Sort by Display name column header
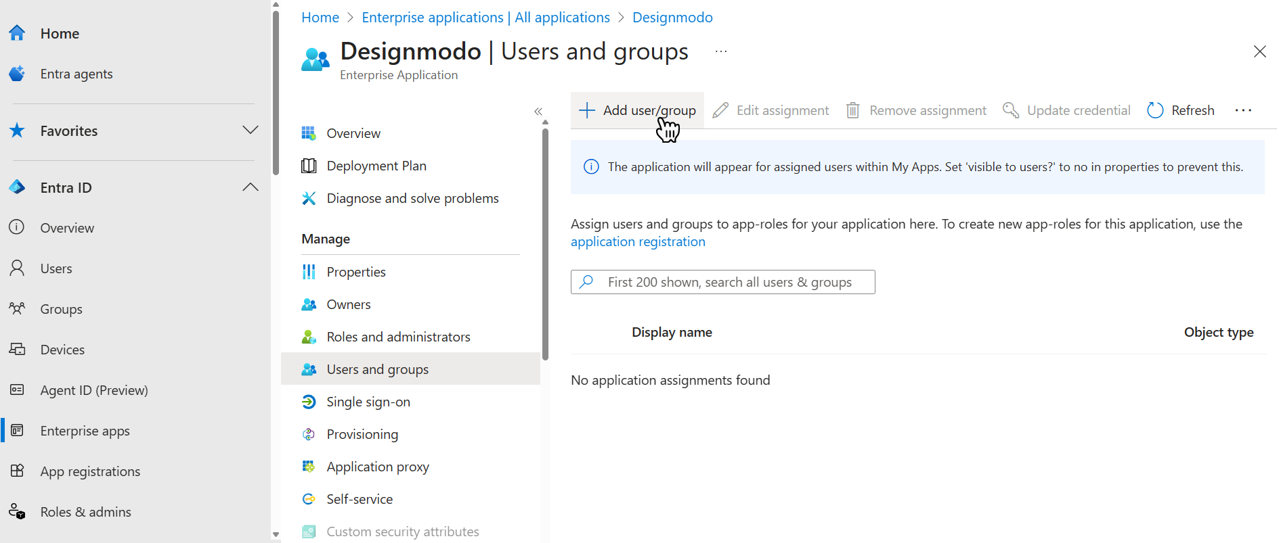Viewport: 1279px width, 543px height. coord(672,332)
